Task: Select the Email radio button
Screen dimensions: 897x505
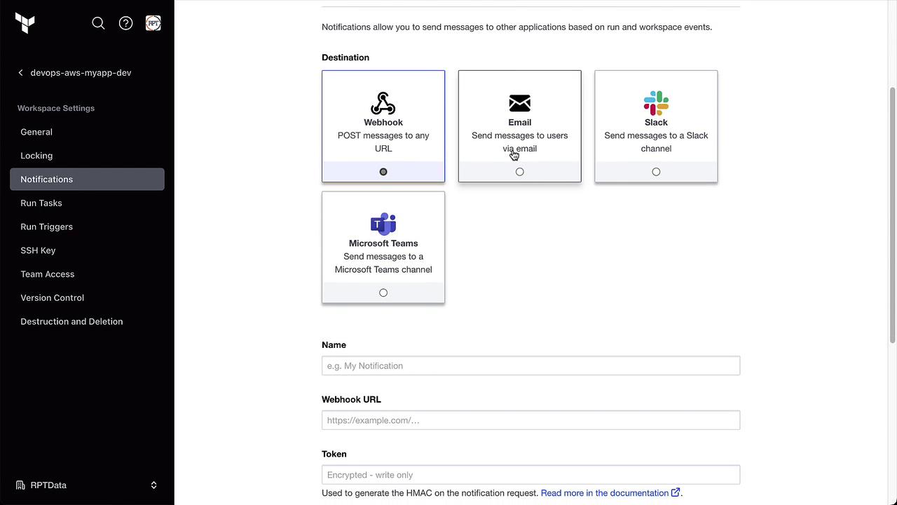Action: (x=519, y=172)
